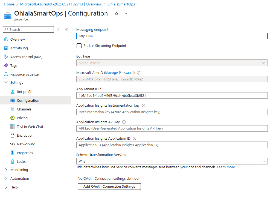Screen dimensions: 276x207
Task: Enable the Streaming Endpoint checkbox
Action: [79, 46]
